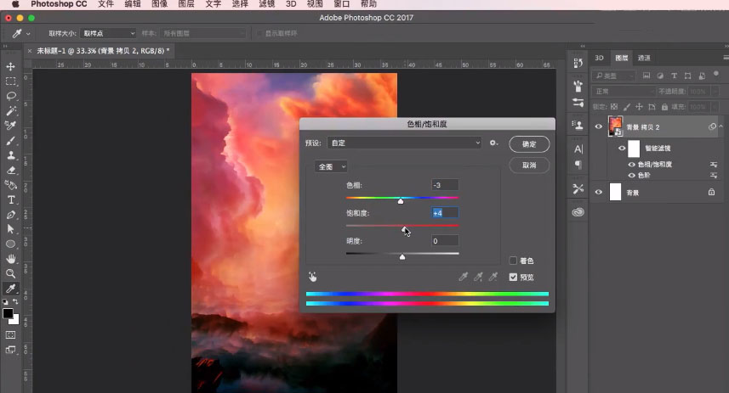
Task: Select the Move tool
Action: pos(11,67)
